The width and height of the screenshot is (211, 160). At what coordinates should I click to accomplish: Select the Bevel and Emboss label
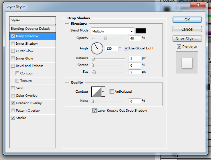[29, 66]
